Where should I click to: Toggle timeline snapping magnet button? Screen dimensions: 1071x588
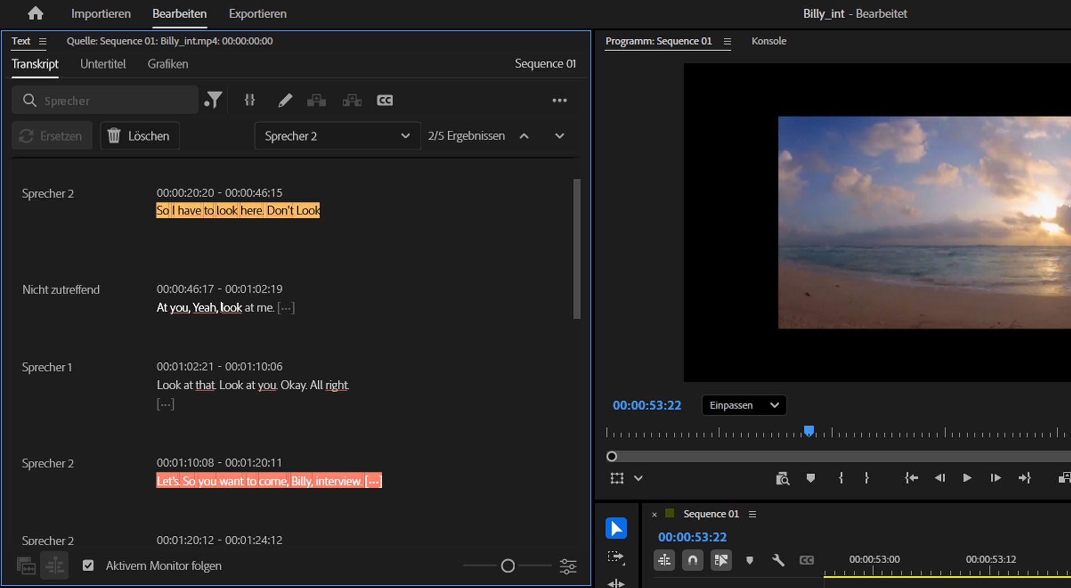tap(692, 560)
